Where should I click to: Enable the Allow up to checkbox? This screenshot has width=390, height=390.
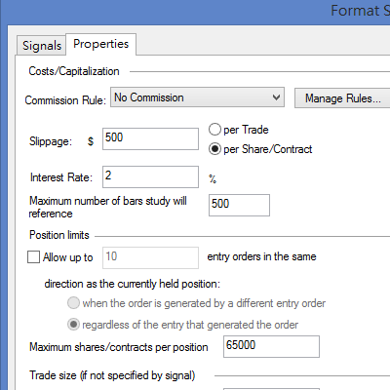coord(33,256)
